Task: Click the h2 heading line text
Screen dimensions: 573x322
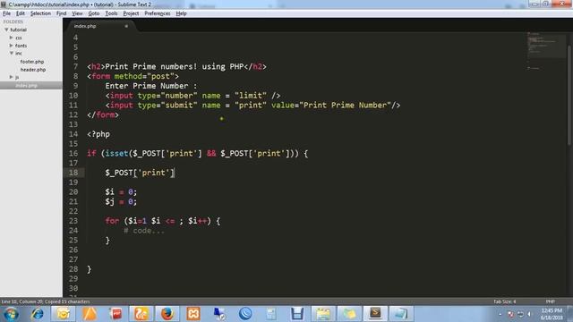Action: pyautogui.click(x=177, y=67)
